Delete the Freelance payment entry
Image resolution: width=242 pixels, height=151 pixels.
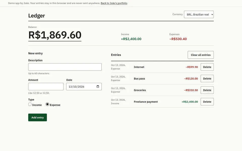pyautogui.click(x=207, y=102)
